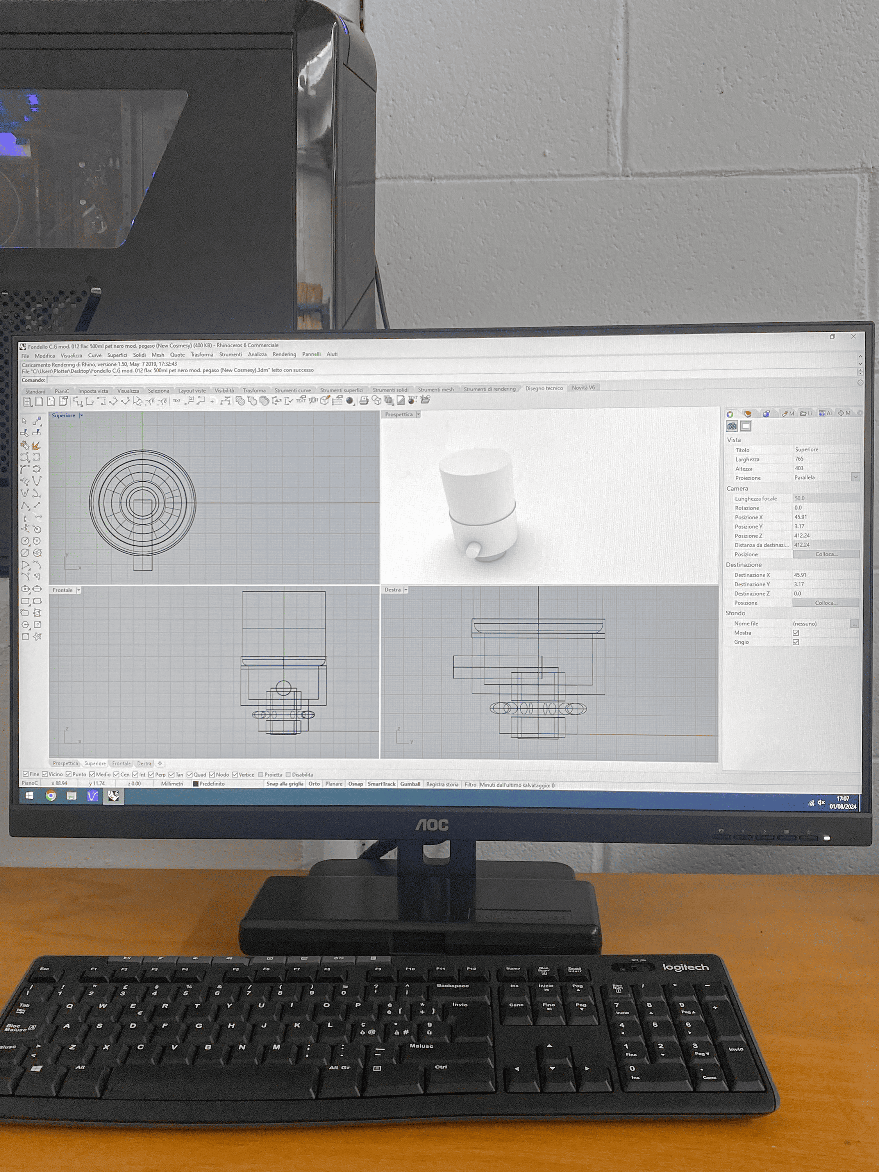Viewport: 879px width, 1172px height.
Task: Click the Camera Posizione Colloca button
Action: (826, 554)
